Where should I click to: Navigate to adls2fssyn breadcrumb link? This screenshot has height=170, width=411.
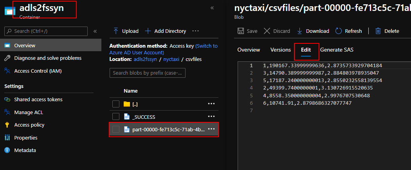(145, 59)
